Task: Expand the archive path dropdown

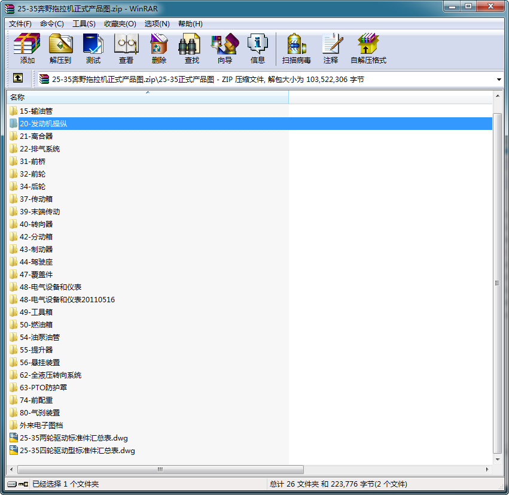Action: click(x=499, y=79)
